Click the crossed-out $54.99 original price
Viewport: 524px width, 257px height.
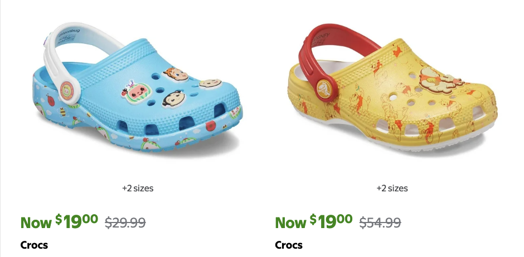[x=380, y=223]
